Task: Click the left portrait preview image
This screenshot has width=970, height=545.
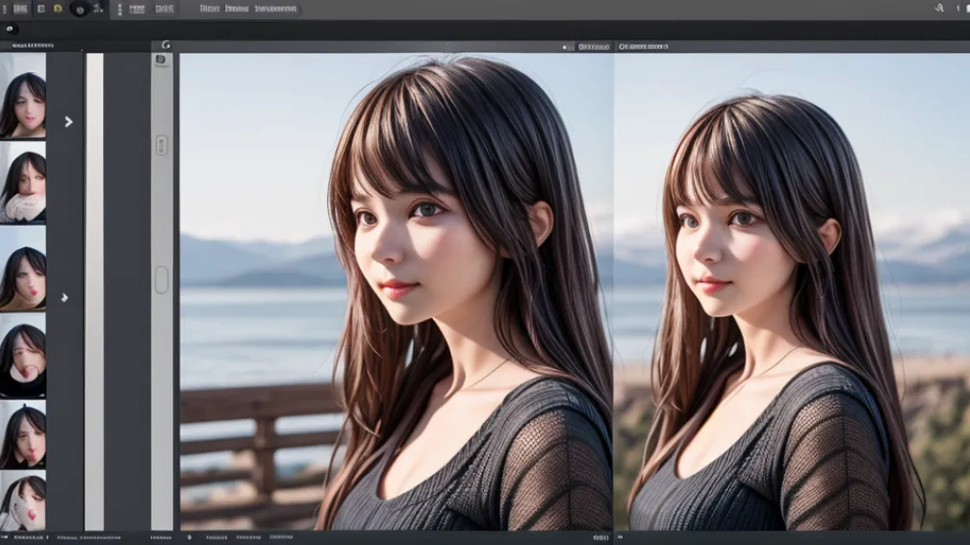Action: point(396,291)
